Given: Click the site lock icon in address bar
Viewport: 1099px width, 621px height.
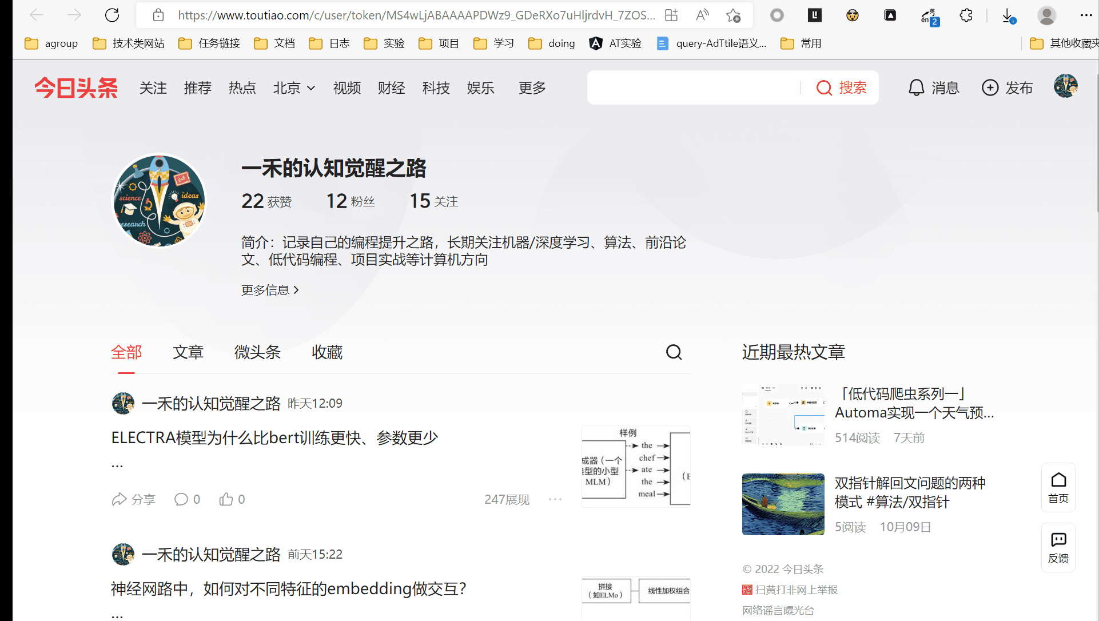Looking at the screenshot, I should tap(158, 15).
